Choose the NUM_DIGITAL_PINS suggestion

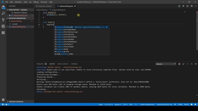coord(81,54)
